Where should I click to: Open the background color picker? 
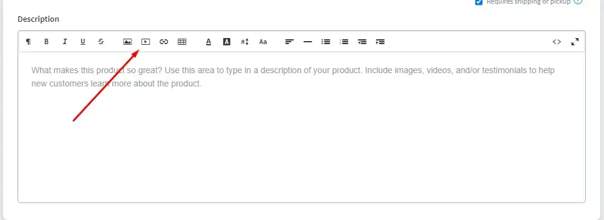click(227, 42)
